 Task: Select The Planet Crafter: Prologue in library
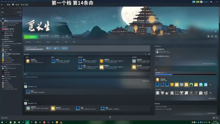(11, 23)
